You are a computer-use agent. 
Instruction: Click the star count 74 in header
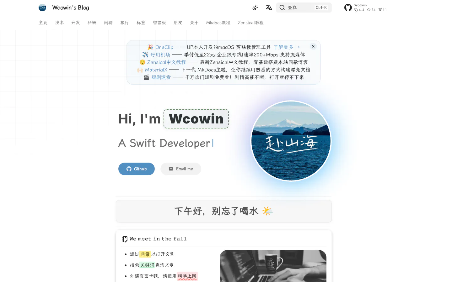coord(371,10)
